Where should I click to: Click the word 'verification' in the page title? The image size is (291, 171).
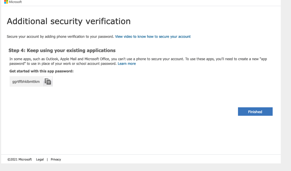[108, 21]
